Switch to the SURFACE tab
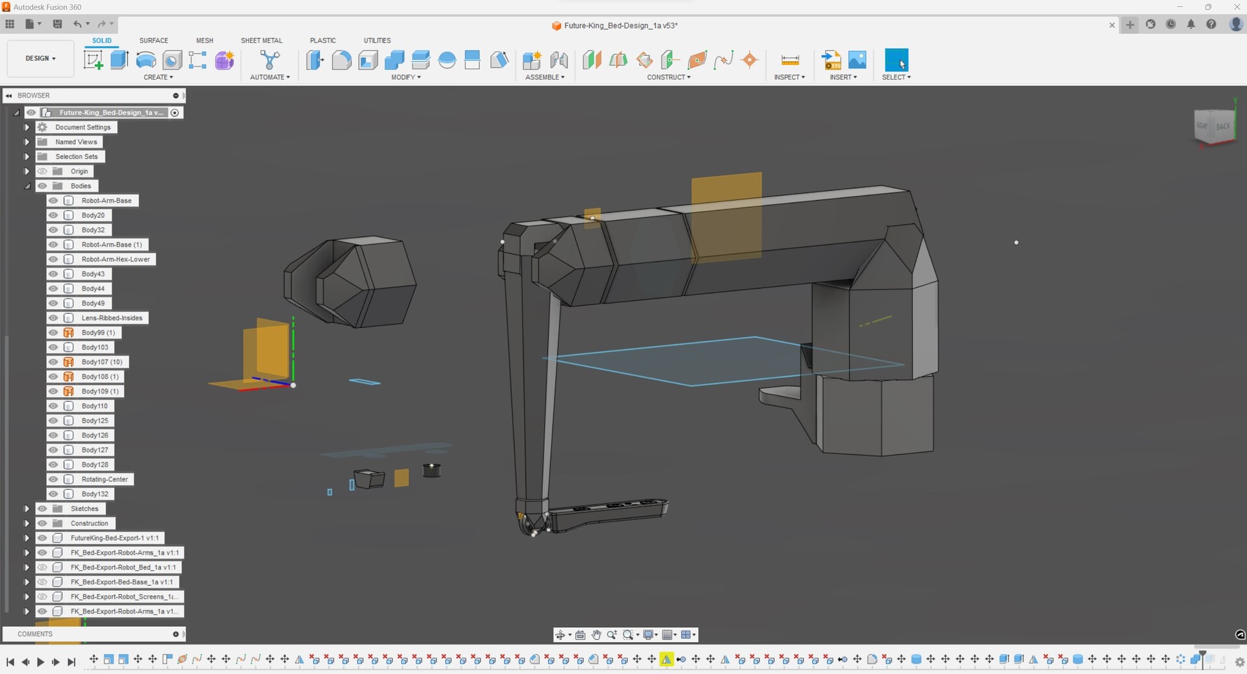1247x674 pixels. [153, 40]
